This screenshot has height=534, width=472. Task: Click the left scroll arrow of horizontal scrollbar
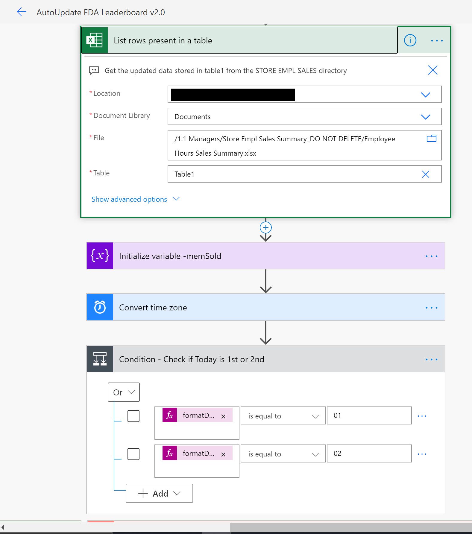tap(3, 527)
